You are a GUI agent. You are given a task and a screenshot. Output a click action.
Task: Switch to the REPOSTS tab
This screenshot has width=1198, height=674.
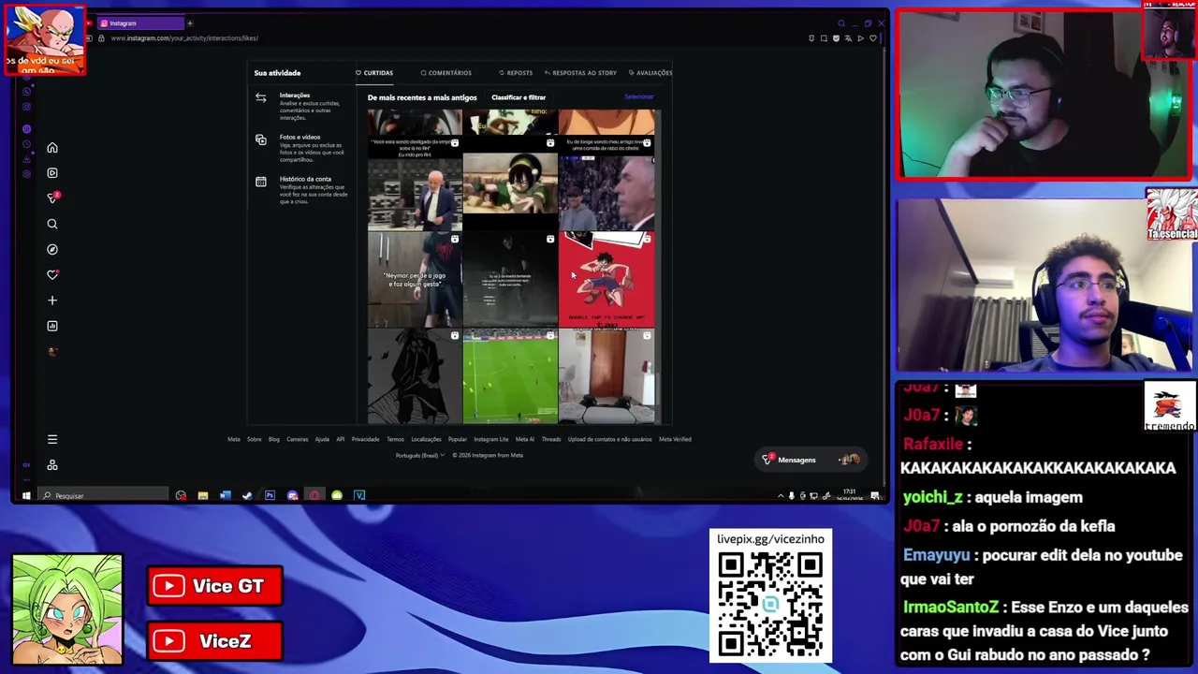tap(516, 73)
